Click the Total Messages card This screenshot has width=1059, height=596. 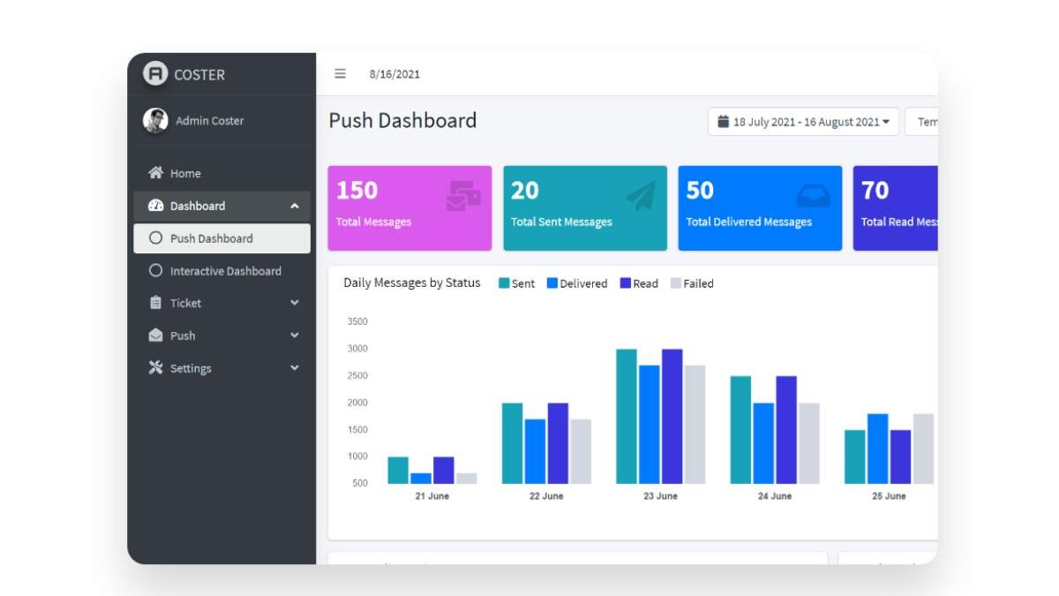(x=409, y=208)
